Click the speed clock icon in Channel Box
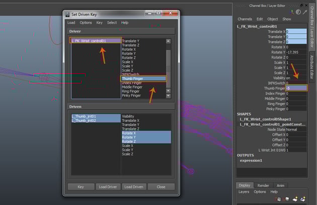 click(x=298, y=12)
